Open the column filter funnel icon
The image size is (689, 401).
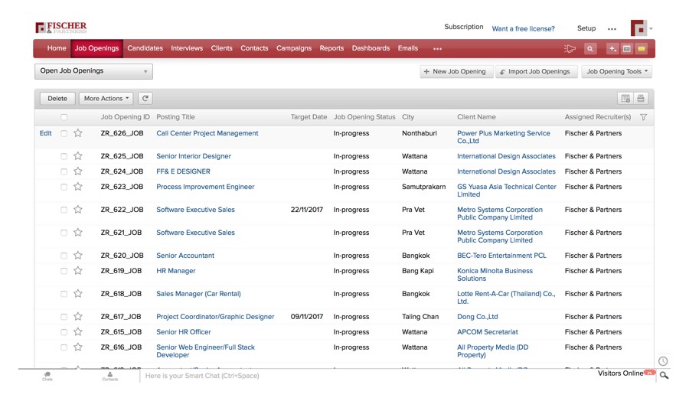(x=643, y=117)
